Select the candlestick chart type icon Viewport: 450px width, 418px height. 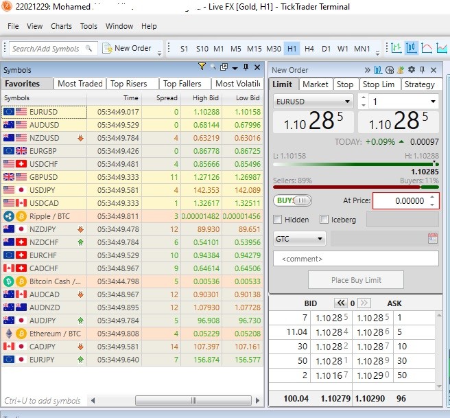(412, 48)
